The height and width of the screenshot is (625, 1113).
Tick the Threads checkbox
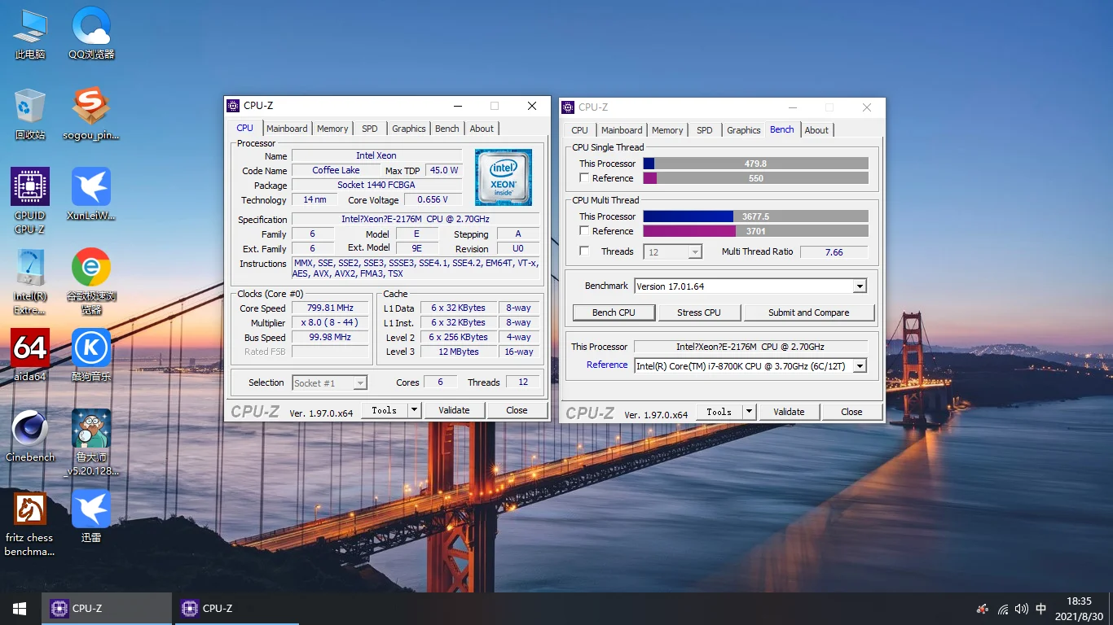click(x=584, y=251)
